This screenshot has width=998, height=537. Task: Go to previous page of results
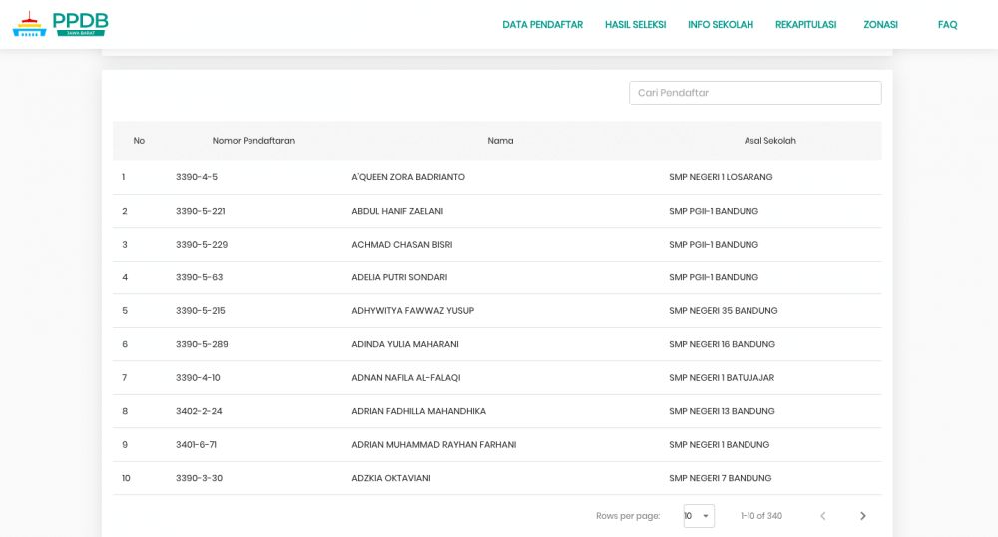[x=823, y=516]
